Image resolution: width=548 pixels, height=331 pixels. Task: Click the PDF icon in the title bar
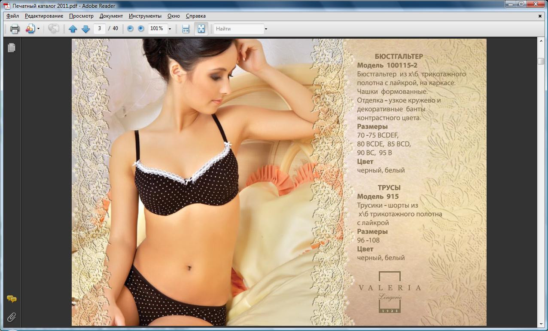click(7, 6)
